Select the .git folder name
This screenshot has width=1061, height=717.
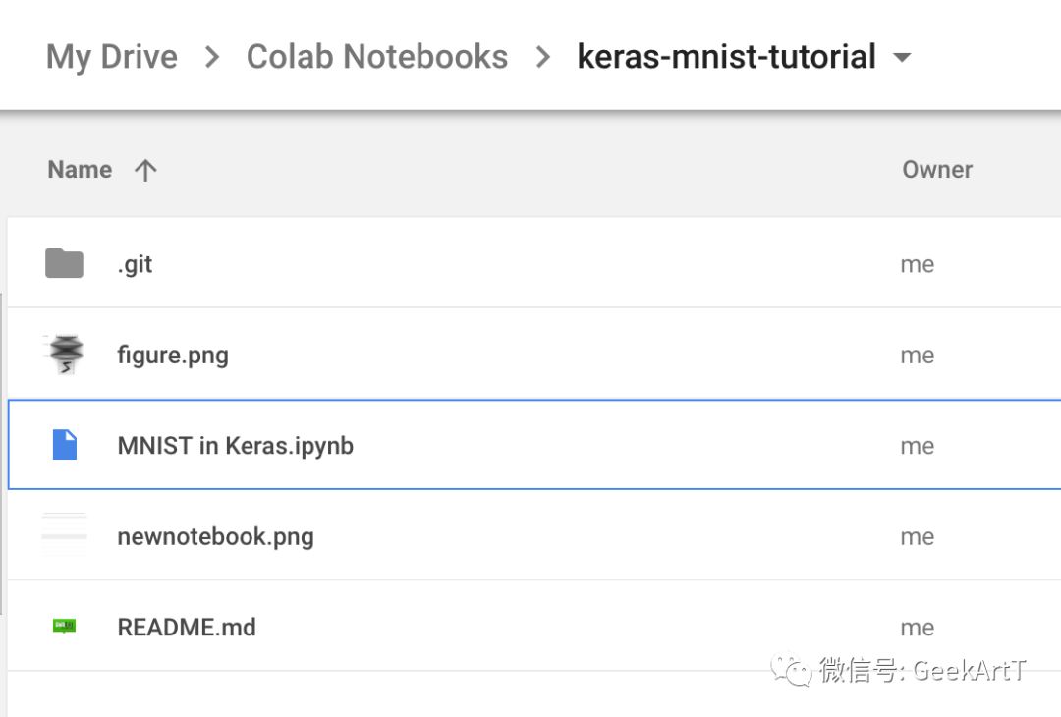click(136, 264)
